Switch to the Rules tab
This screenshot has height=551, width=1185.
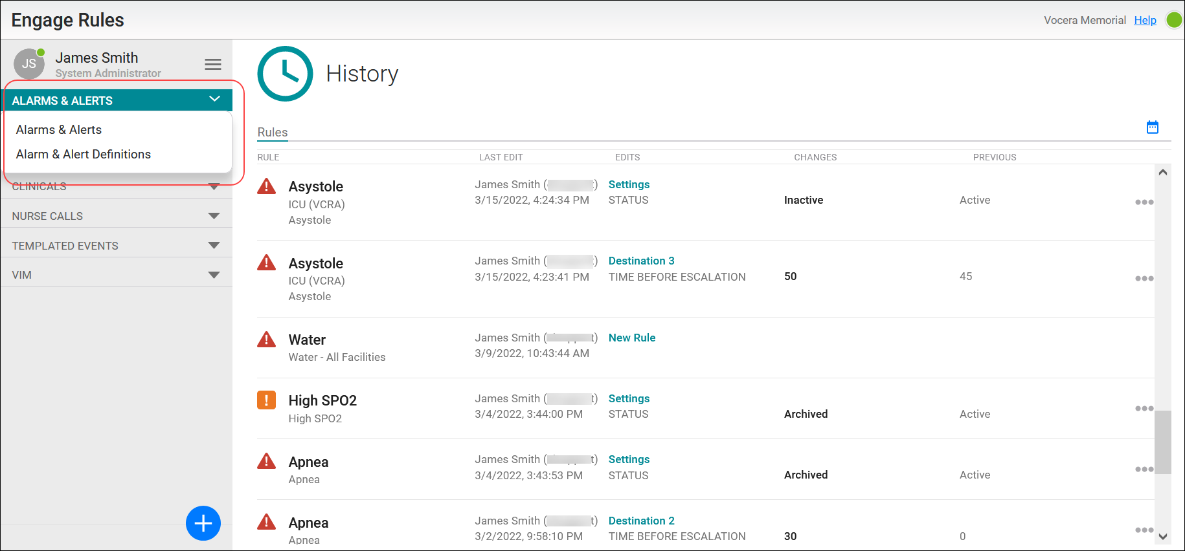point(273,133)
